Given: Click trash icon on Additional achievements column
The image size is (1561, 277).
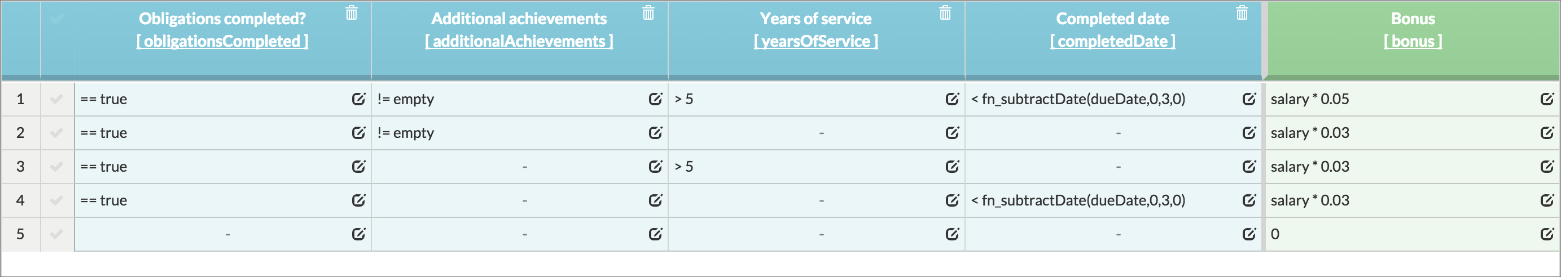Looking at the screenshot, I should click(x=648, y=13).
